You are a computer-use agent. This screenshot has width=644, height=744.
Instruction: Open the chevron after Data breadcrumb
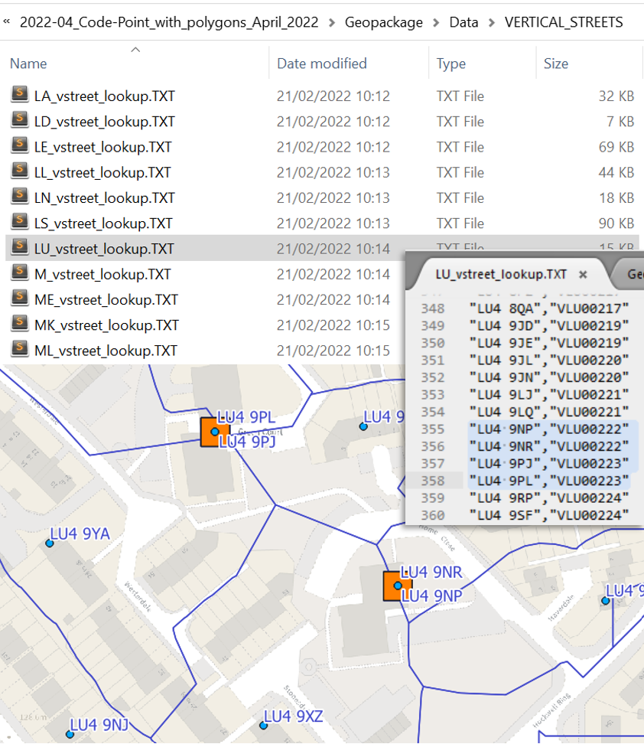(490, 22)
